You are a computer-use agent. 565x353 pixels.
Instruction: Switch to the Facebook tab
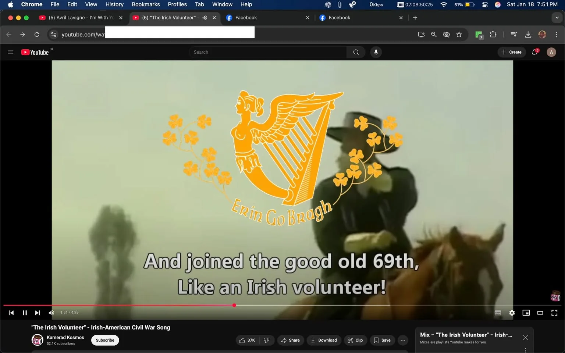point(246,17)
